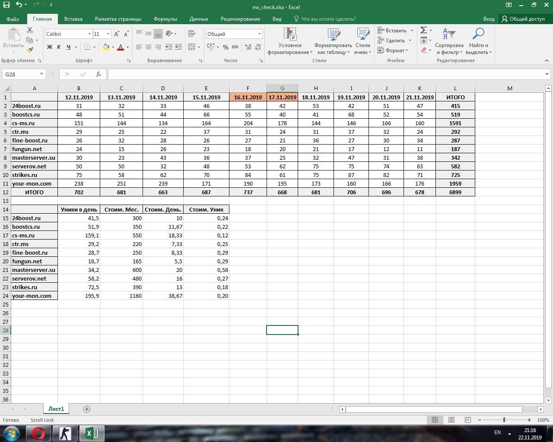Open the Файл tab
The image size is (553, 442).
13,19
